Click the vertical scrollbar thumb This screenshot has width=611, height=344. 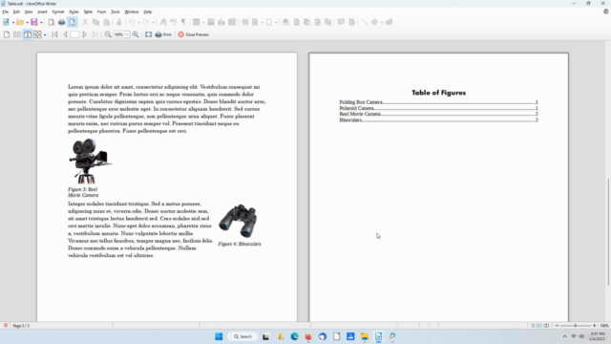(608, 232)
